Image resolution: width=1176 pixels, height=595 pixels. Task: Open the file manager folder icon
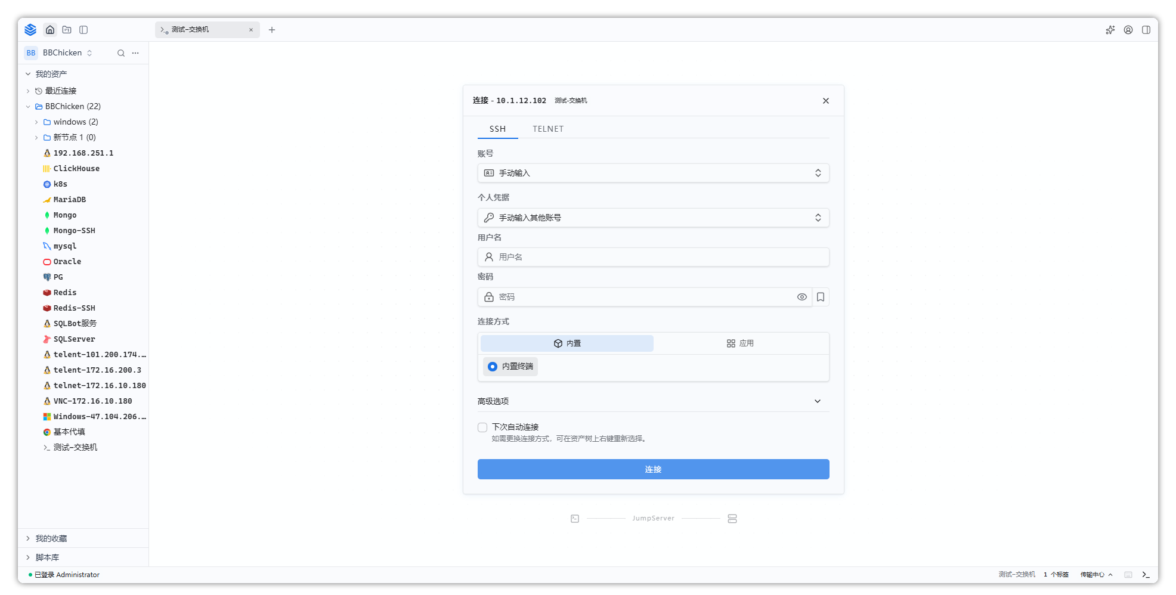67,30
